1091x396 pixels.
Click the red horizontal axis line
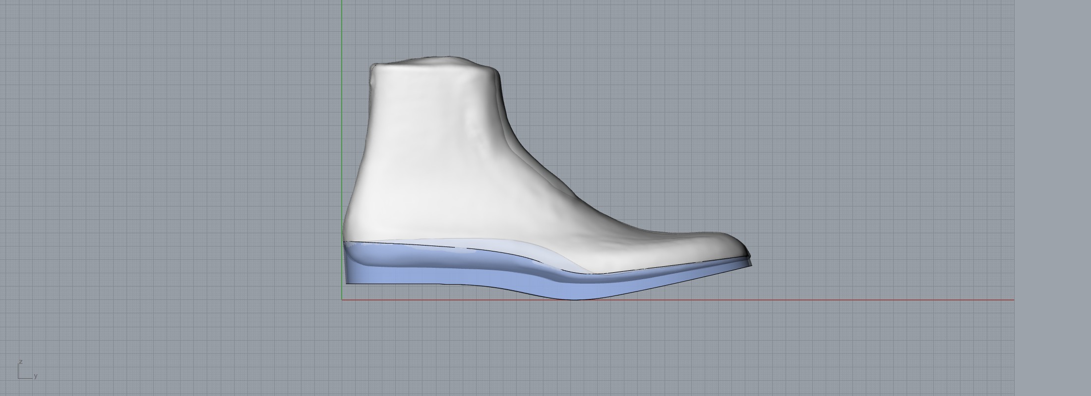[843, 299]
